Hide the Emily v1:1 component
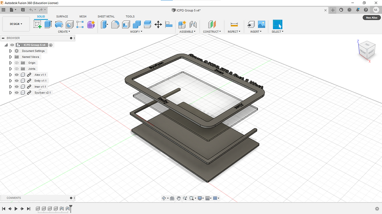382x214 pixels. [16, 80]
